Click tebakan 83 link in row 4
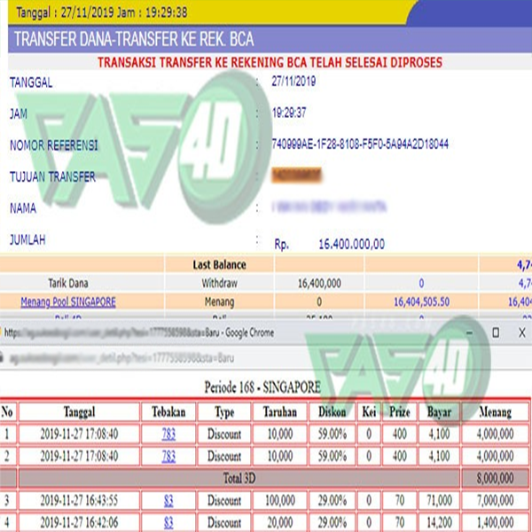The height and width of the screenshot is (532, 532). click(x=168, y=522)
